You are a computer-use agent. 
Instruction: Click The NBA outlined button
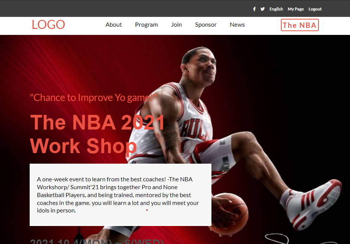click(x=300, y=25)
